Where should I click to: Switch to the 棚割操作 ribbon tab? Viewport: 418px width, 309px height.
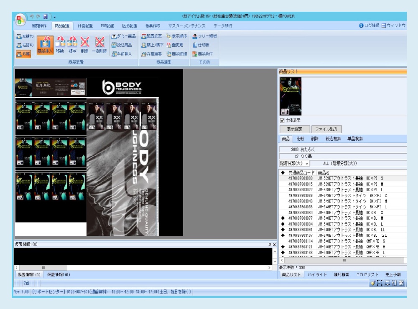39,26
